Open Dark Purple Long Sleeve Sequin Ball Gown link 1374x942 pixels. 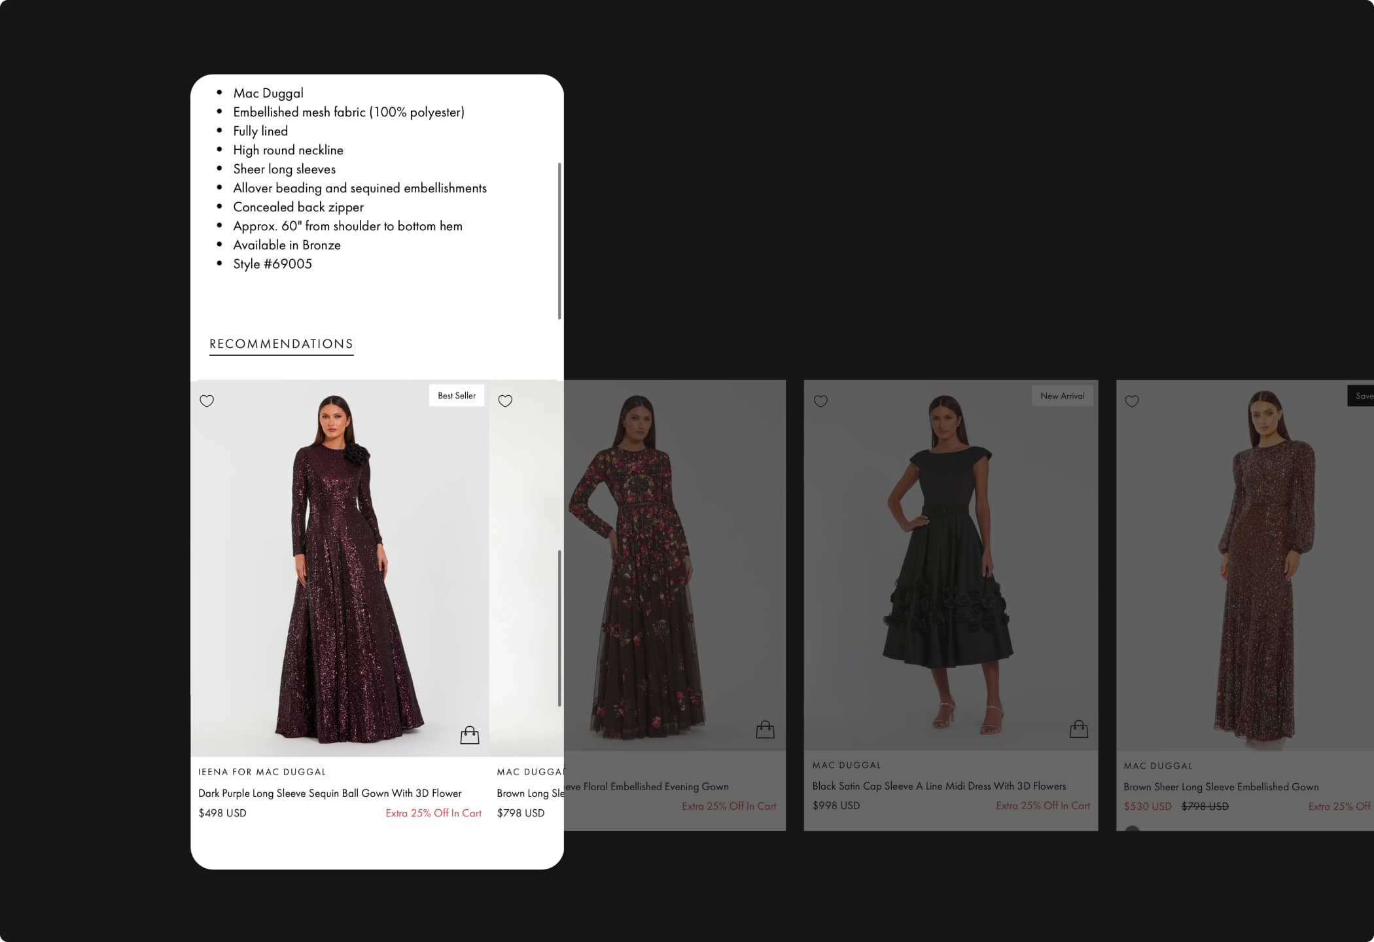[330, 793]
